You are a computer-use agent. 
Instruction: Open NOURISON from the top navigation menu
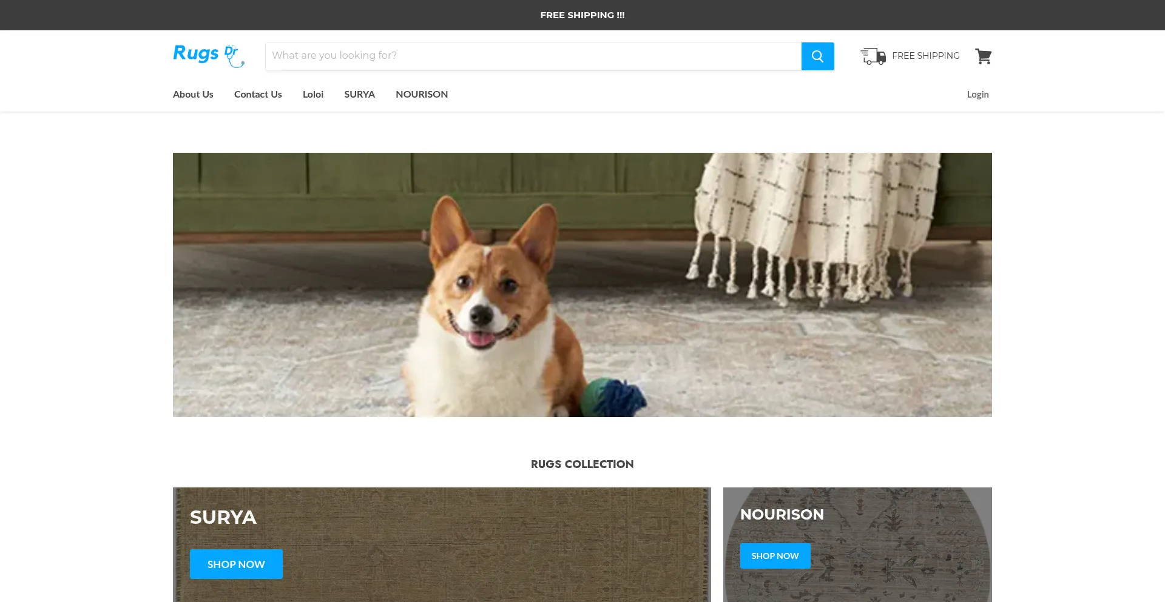(422, 95)
